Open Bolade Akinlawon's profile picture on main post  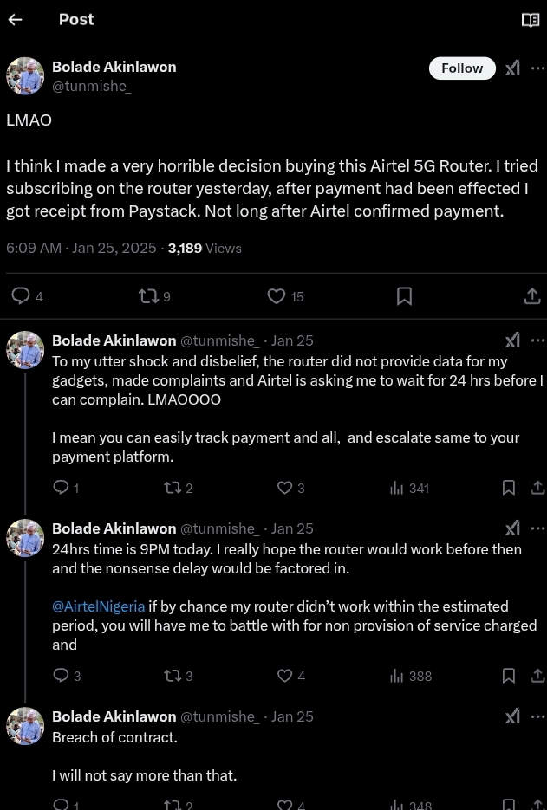25,76
